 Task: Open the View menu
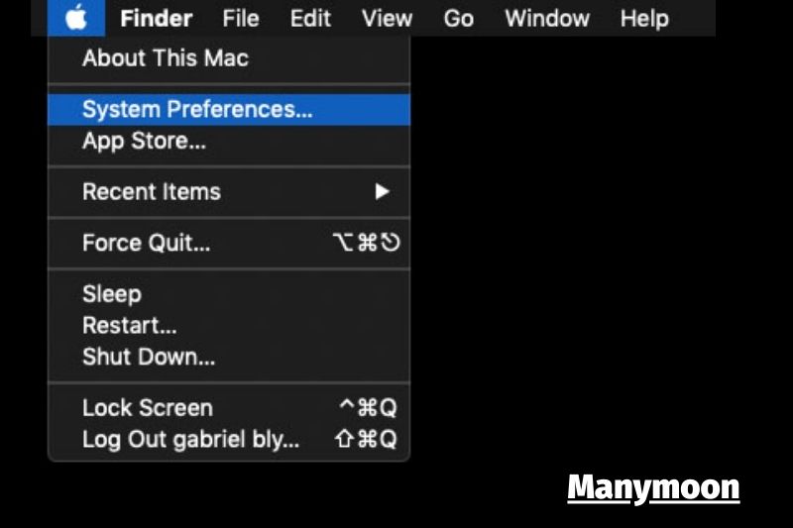click(387, 19)
